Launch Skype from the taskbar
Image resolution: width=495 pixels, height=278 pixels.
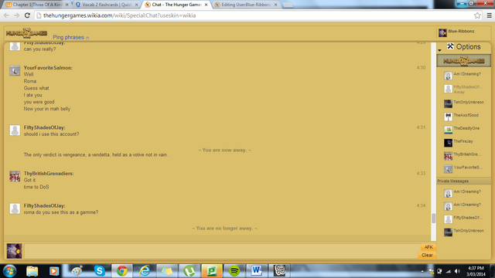coord(100,271)
